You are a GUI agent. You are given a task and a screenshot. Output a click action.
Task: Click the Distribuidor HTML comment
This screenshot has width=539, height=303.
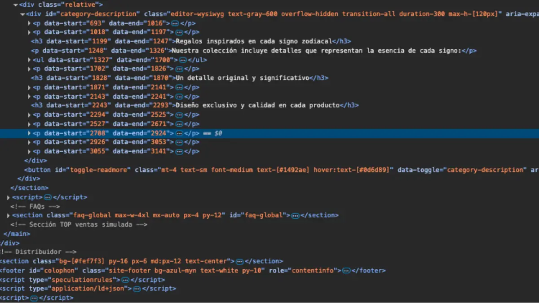(38, 252)
